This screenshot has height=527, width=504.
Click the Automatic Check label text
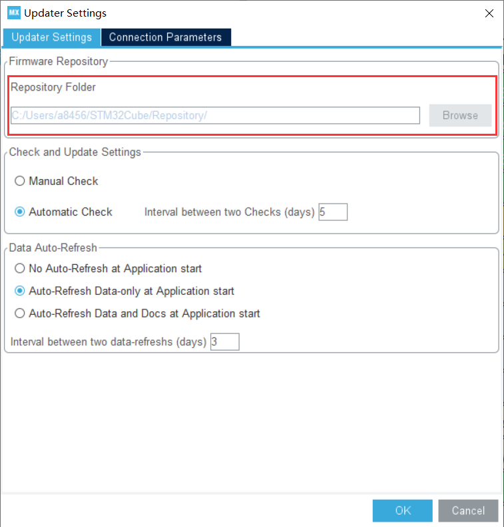[x=71, y=212]
